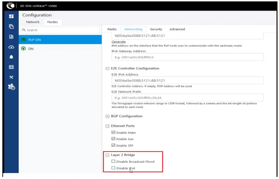Uncheck the Enable Aux checkbox
Screen dimensions: 279x179
[113, 139]
